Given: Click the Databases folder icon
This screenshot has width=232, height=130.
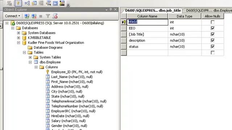Looking at the screenshot, I should (18, 28).
